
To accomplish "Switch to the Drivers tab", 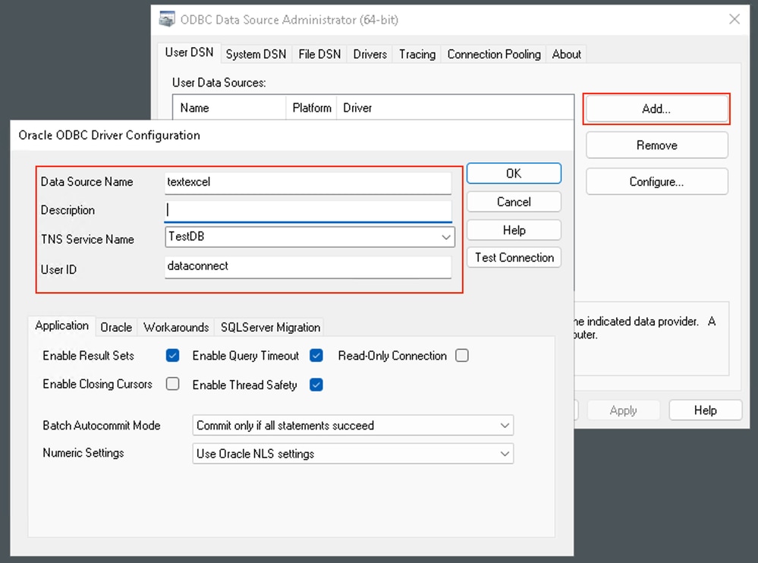I will [x=370, y=54].
